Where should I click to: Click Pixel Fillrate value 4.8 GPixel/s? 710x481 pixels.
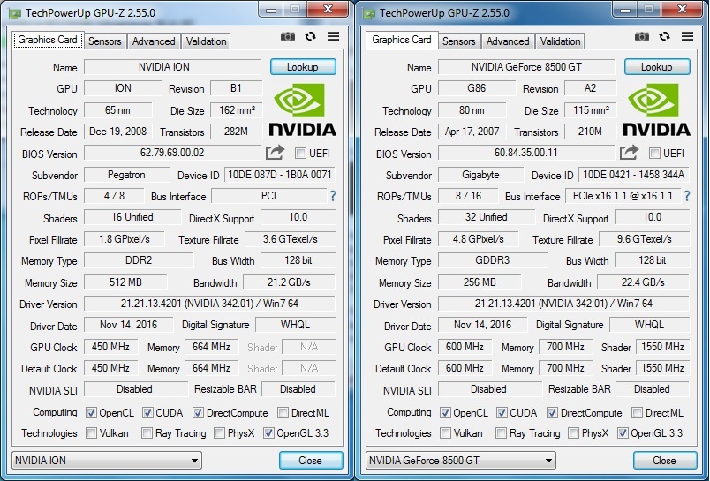[478, 239]
